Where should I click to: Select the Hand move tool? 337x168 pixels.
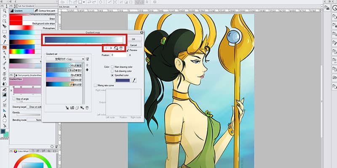click(4, 16)
